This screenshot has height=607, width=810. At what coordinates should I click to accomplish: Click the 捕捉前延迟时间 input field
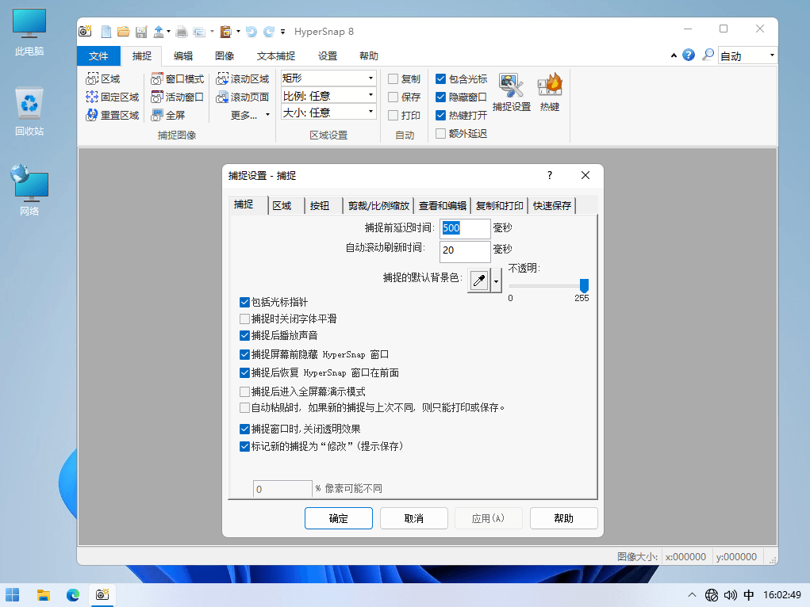465,228
